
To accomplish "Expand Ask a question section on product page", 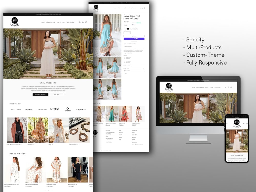I will click(134, 71).
